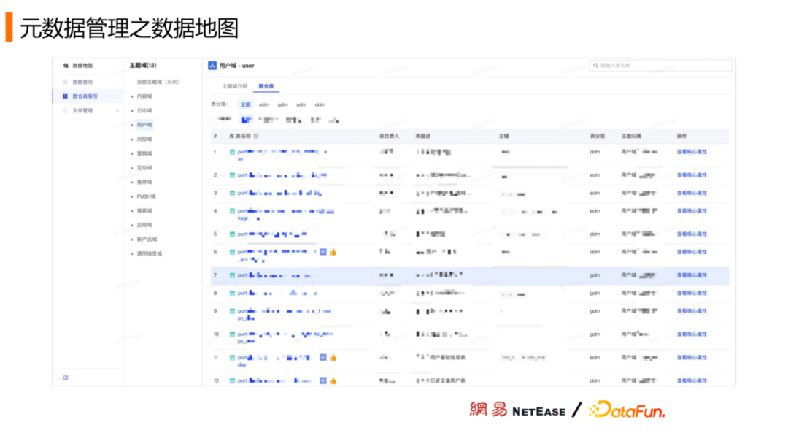Click the thumbs-up icon in row 6
This screenshot has height=444, width=788.
pyautogui.click(x=333, y=252)
